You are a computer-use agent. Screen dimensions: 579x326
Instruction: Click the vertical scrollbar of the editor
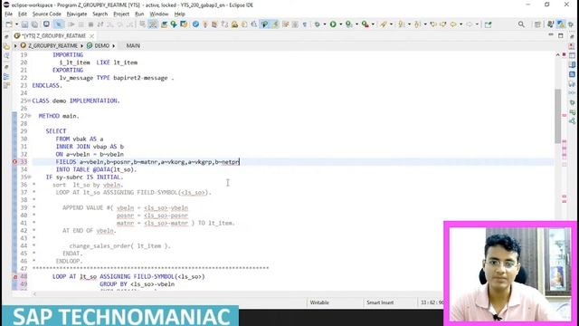coord(557,117)
